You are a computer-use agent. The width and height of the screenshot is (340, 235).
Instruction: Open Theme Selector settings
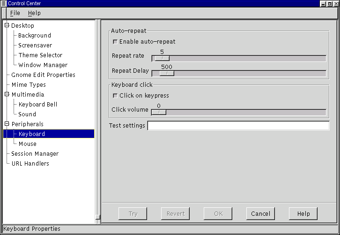point(40,55)
